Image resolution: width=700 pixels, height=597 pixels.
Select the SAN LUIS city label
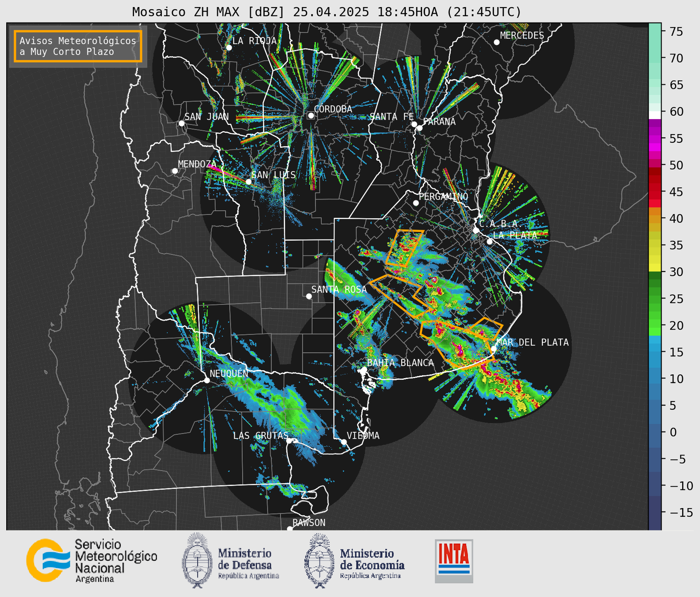[273, 175]
